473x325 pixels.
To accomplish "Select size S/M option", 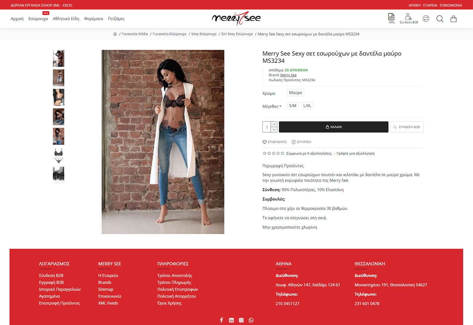I will tap(293, 106).
